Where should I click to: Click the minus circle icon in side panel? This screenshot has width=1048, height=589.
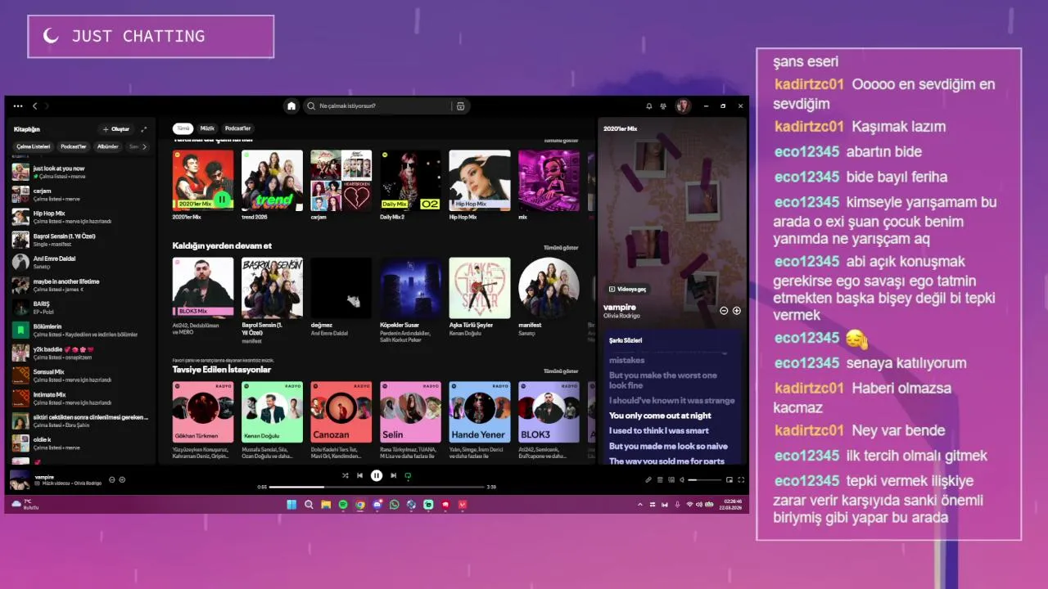pos(724,311)
